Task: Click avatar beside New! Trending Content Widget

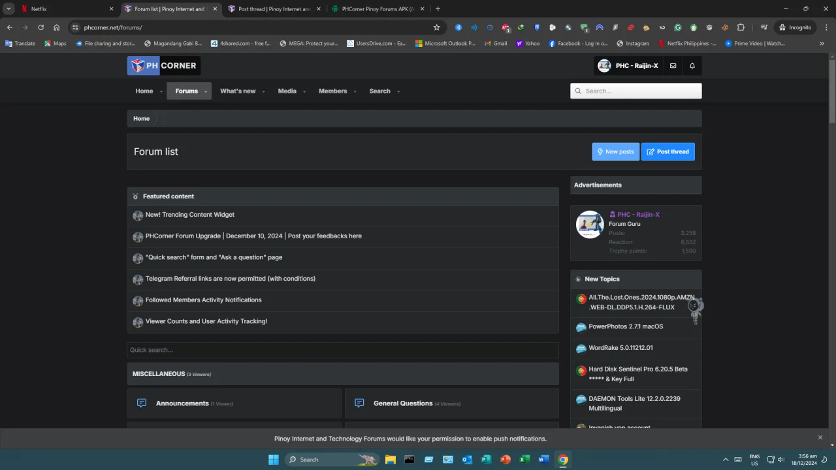Action: [x=138, y=215]
